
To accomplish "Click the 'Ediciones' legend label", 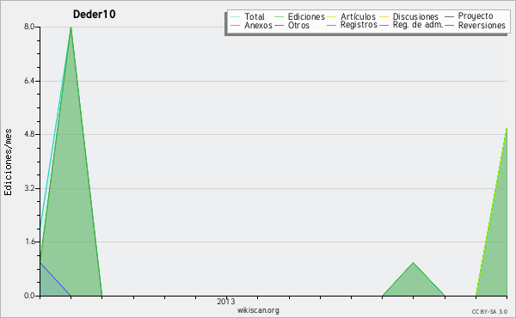I will pyautogui.click(x=306, y=16).
